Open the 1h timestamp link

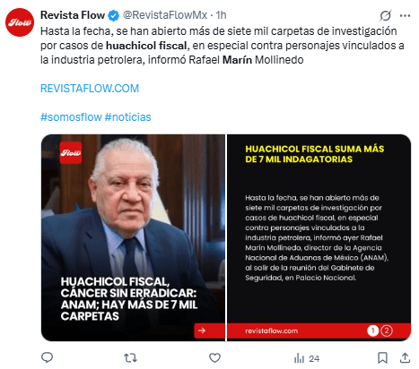pyautogui.click(x=221, y=15)
